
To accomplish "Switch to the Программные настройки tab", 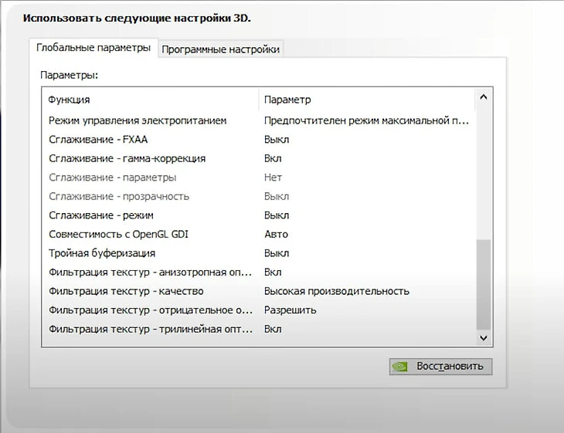I will click(x=221, y=49).
